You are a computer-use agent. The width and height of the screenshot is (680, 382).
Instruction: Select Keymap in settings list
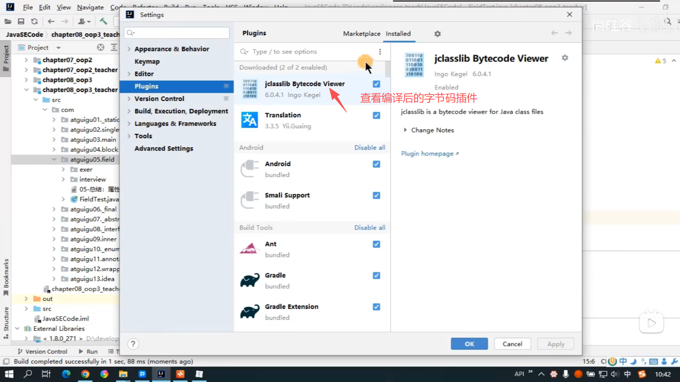click(x=147, y=62)
